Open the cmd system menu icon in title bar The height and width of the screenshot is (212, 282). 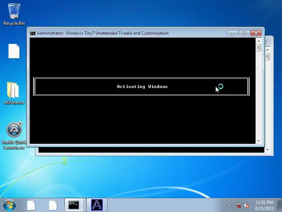click(x=33, y=33)
